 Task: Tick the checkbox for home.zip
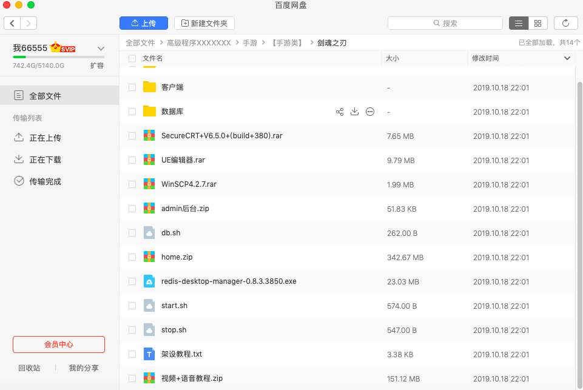[x=132, y=257]
